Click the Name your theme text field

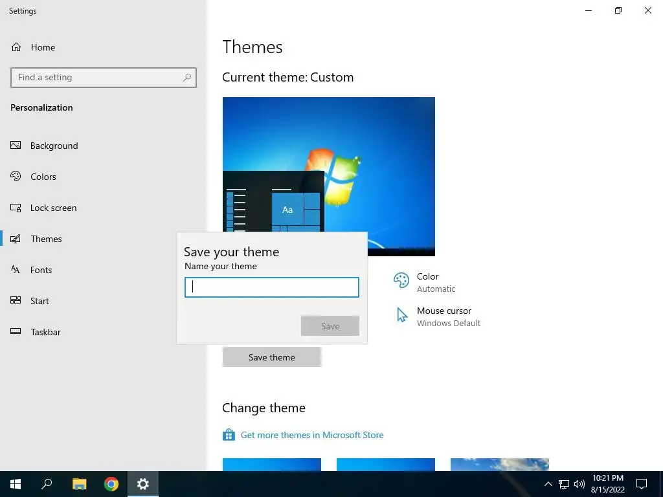coord(271,287)
